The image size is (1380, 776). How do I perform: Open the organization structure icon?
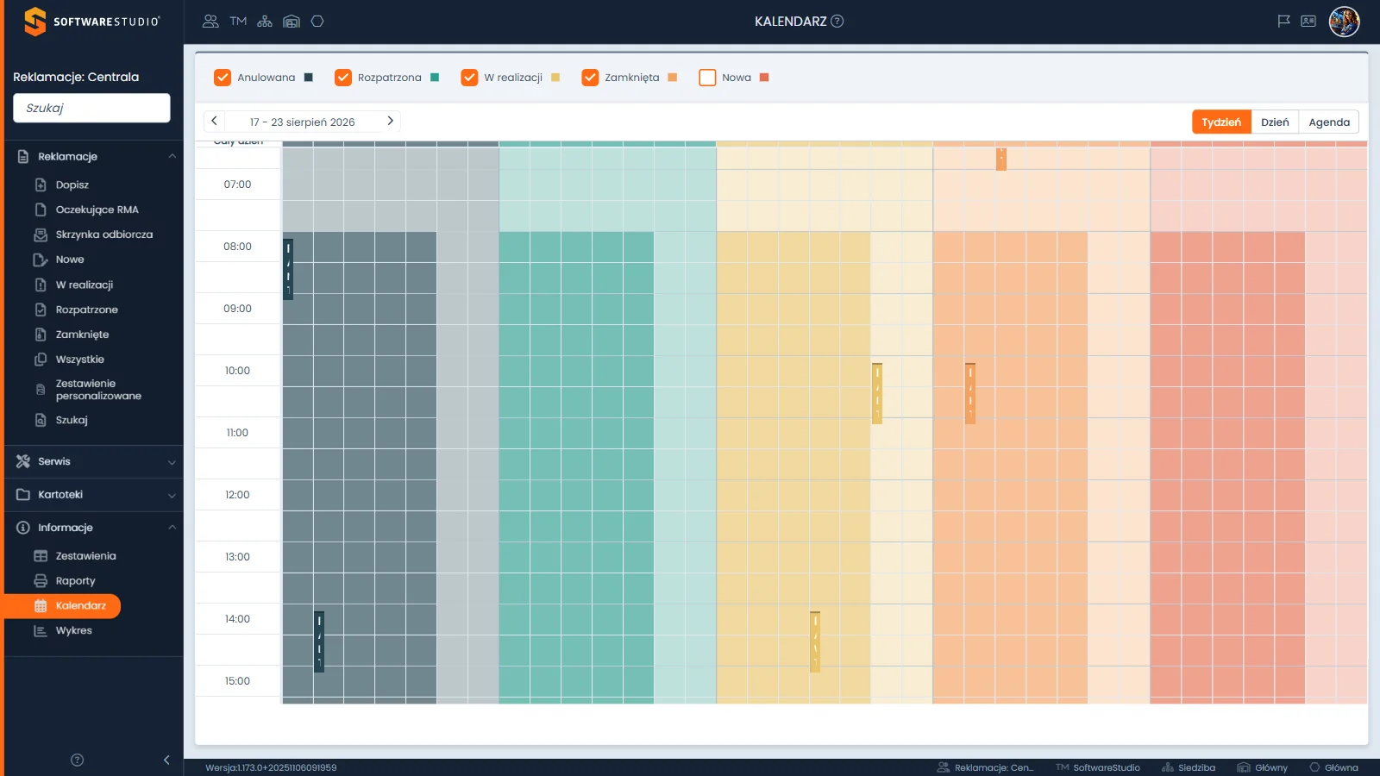click(x=265, y=22)
